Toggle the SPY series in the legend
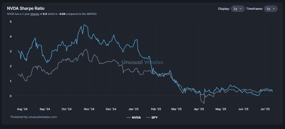This screenshot has width=285, height=129. pyautogui.click(x=152, y=118)
